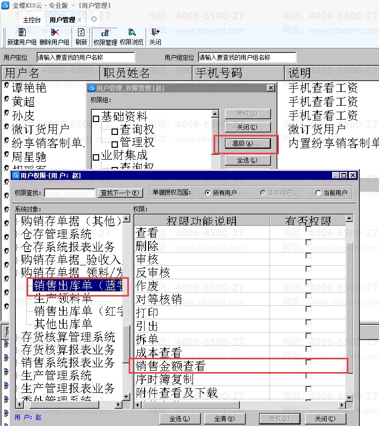Open 权限浏览 from the toolbar
The width and height of the screenshot is (379, 426).
pyautogui.click(x=132, y=32)
